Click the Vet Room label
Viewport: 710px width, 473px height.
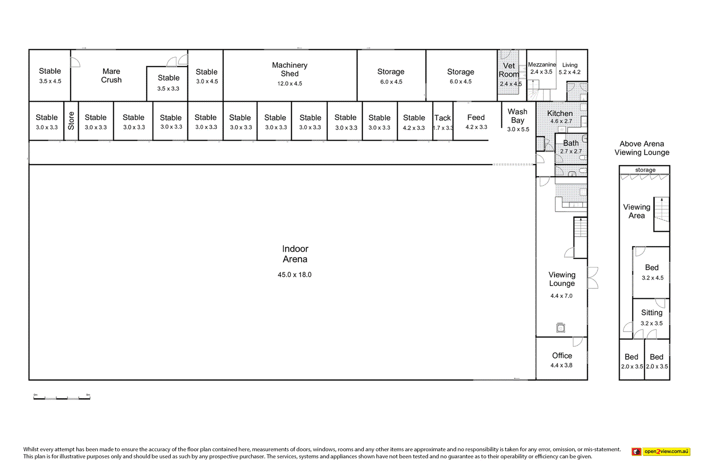pyautogui.click(x=509, y=70)
